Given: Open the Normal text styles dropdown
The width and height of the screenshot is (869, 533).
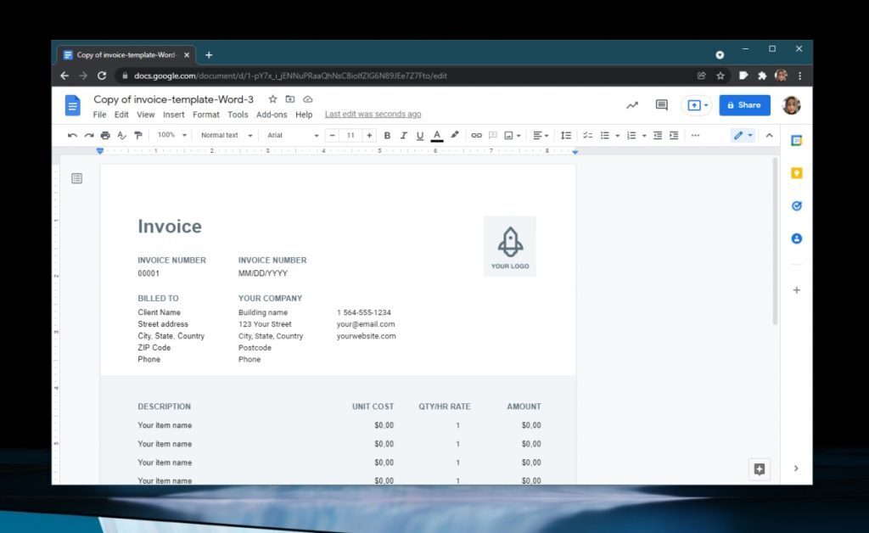Looking at the screenshot, I should (x=225, y=135).
